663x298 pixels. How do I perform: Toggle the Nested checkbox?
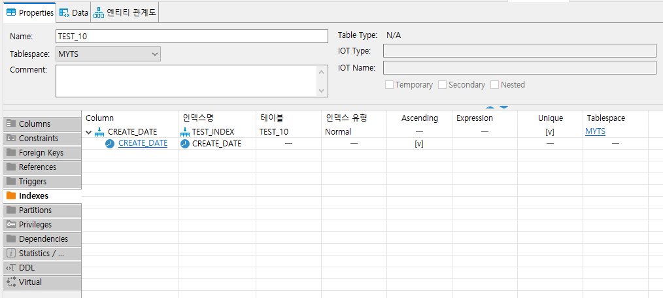495,84
